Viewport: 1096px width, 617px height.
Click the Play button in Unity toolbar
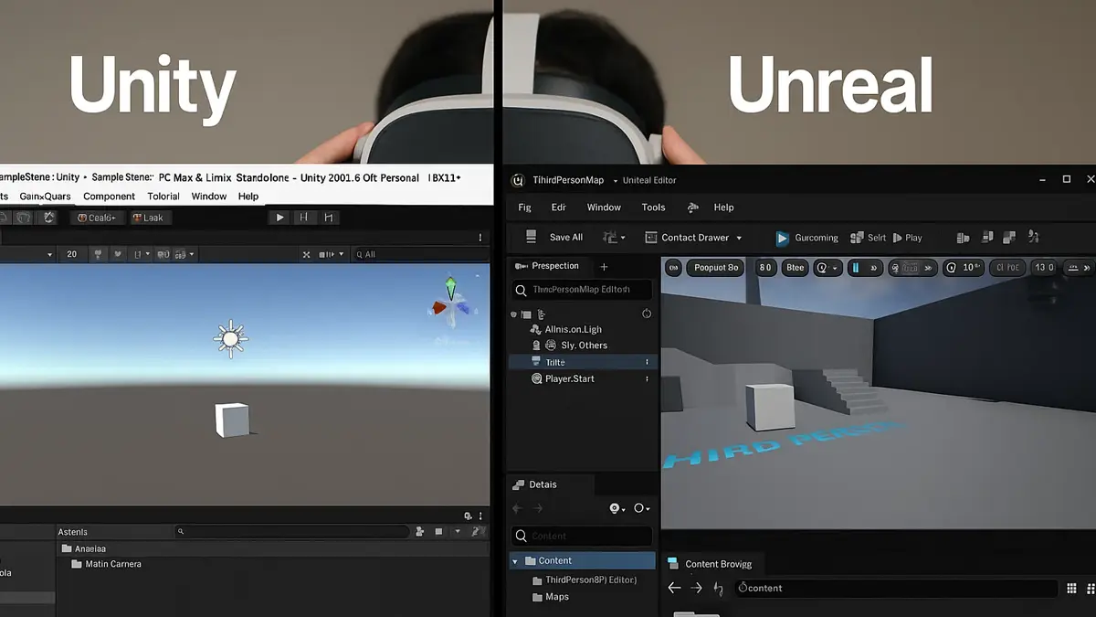point(280,218)
